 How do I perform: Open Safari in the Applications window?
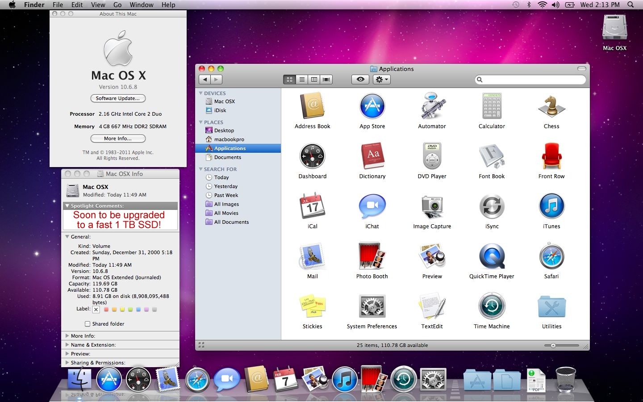(551, 256)
